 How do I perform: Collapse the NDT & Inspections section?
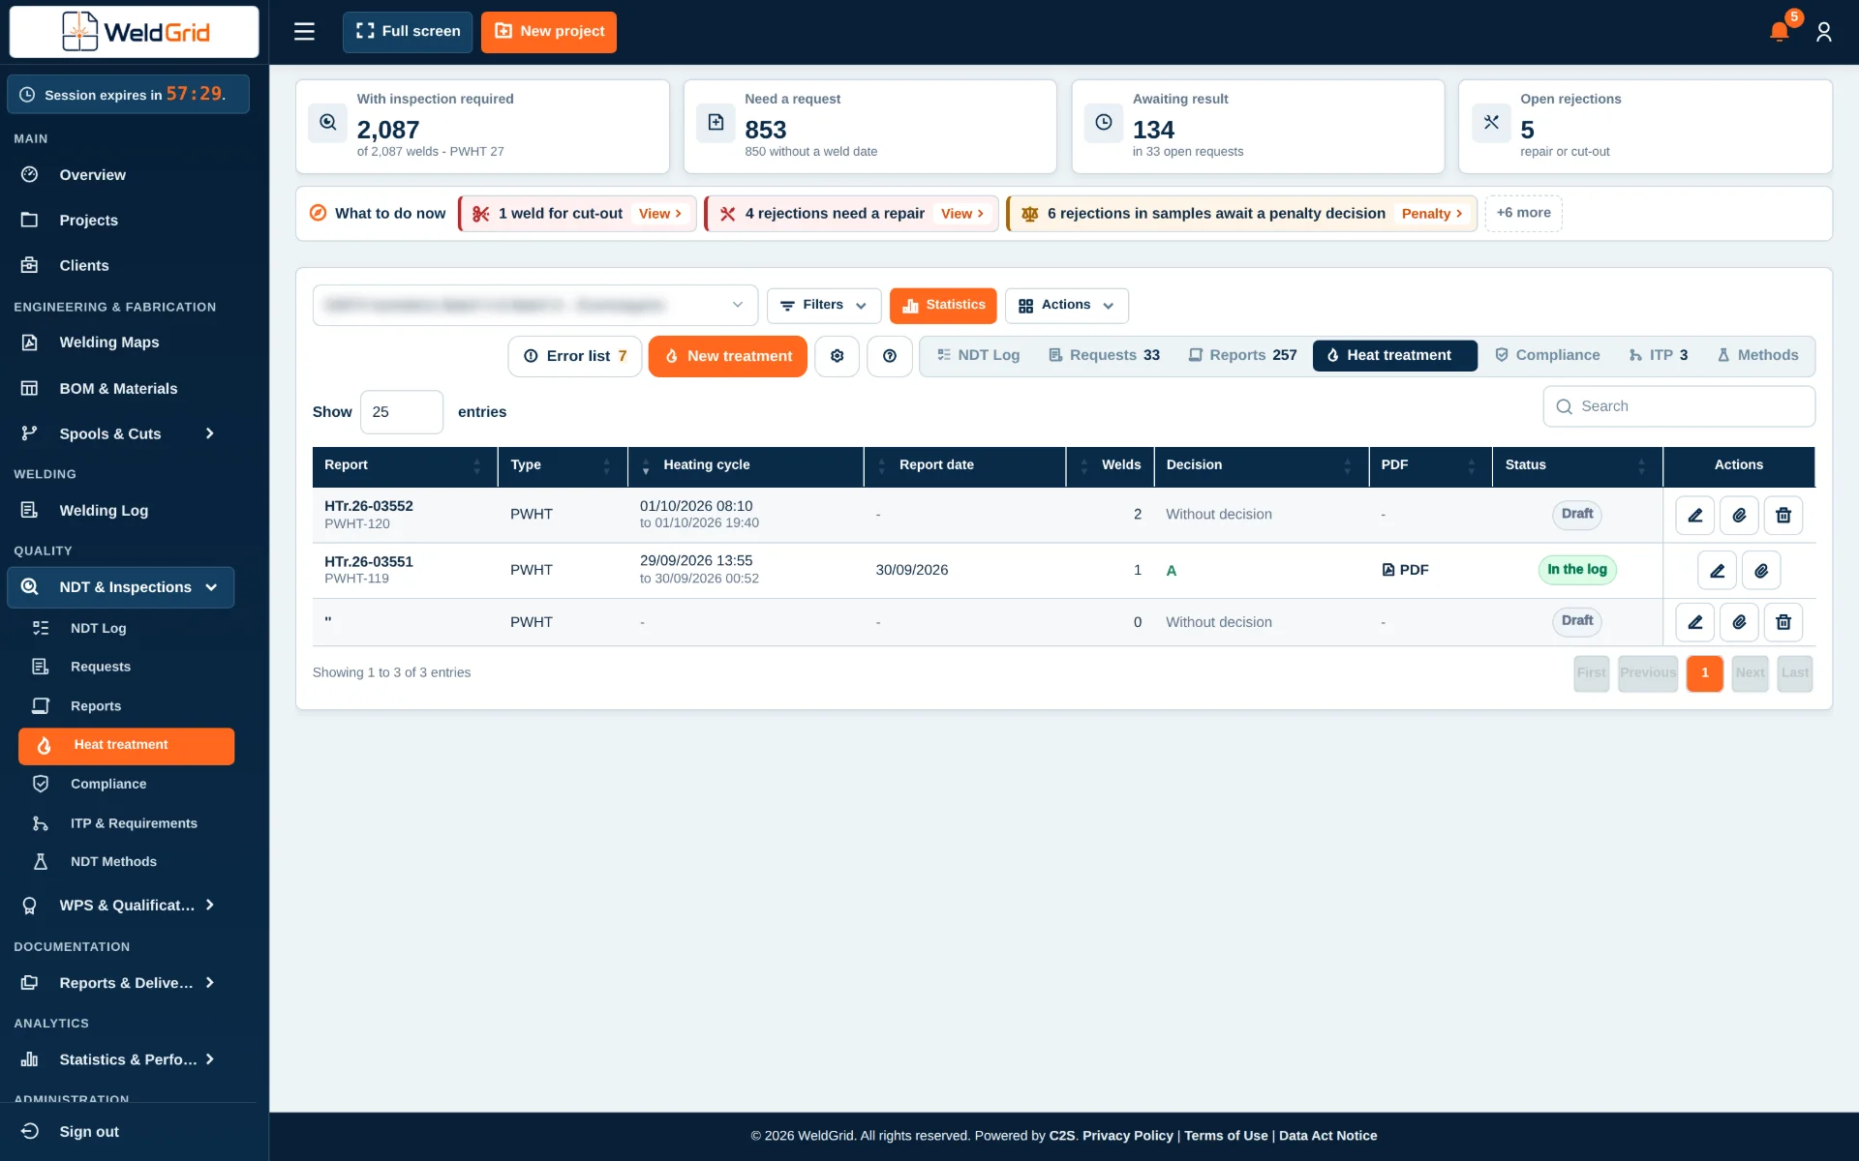(121, 587)
